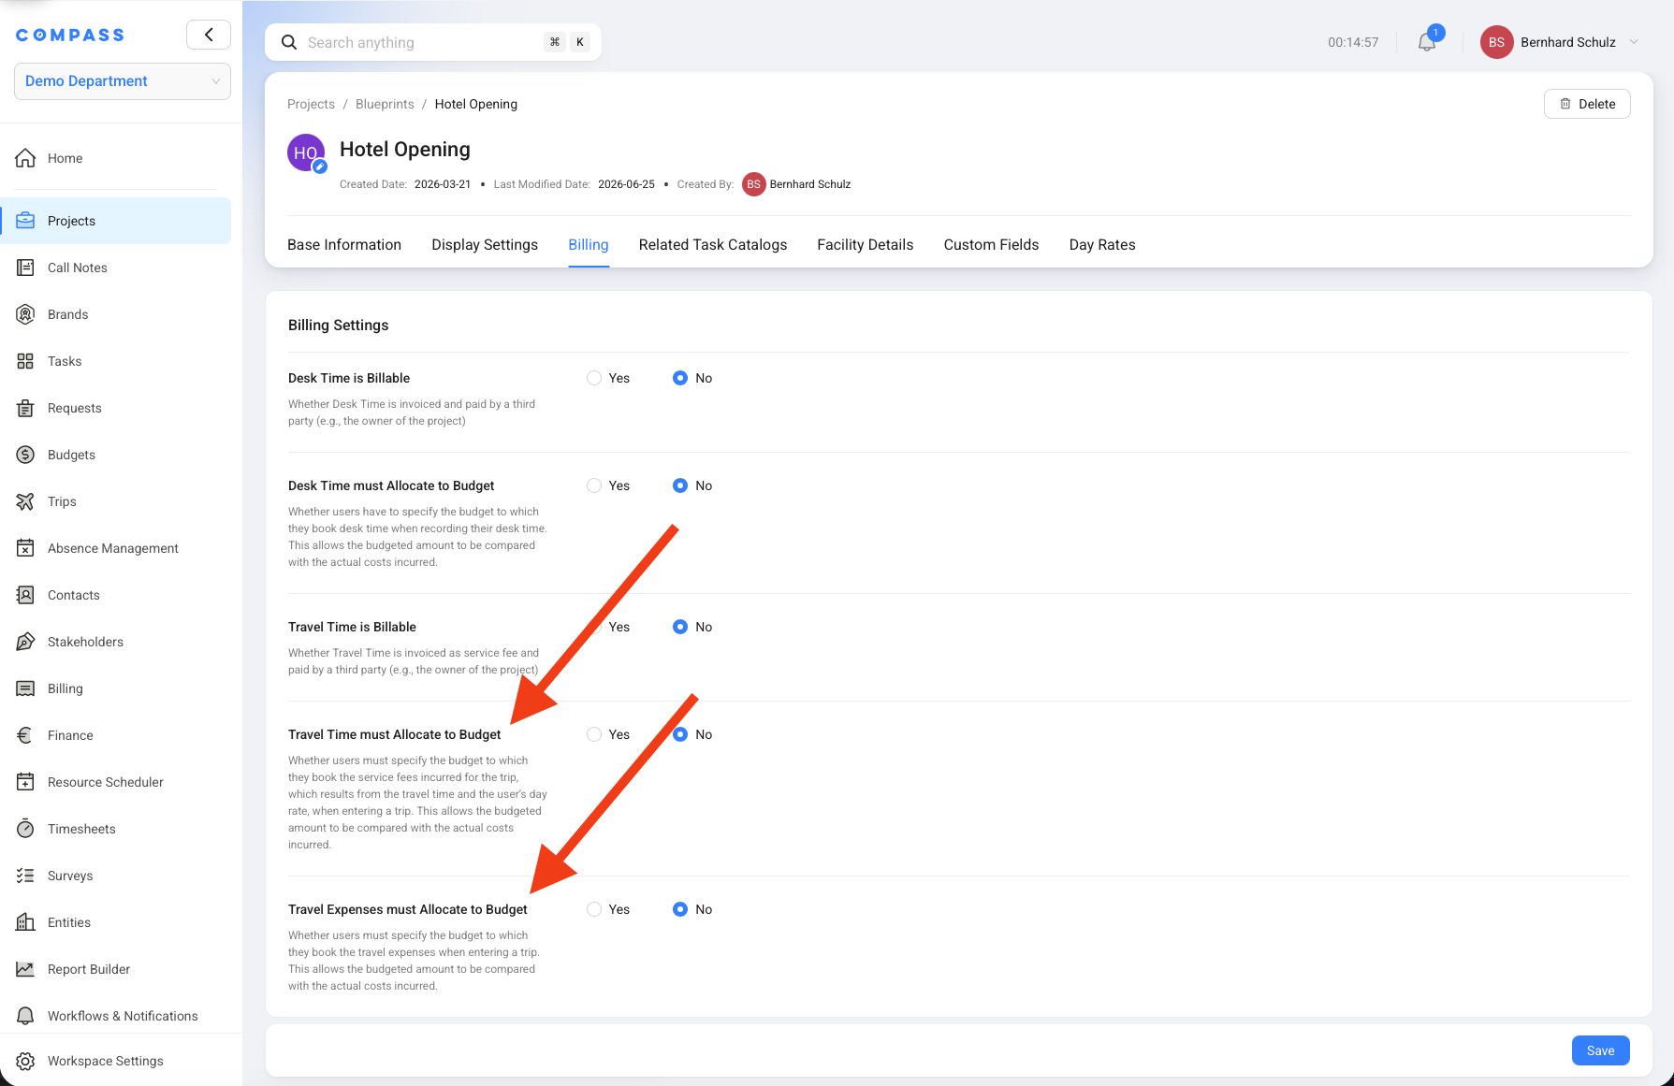Click the Search anything field

pos(433,42)
